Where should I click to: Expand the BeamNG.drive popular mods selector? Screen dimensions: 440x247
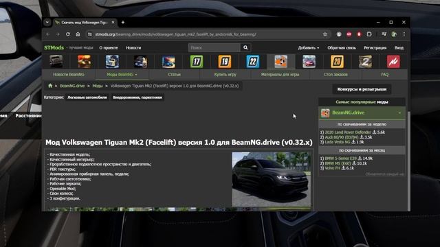362,113
